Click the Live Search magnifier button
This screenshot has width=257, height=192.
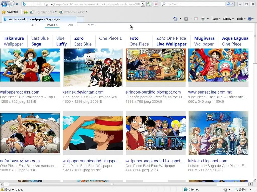point(228,4)
